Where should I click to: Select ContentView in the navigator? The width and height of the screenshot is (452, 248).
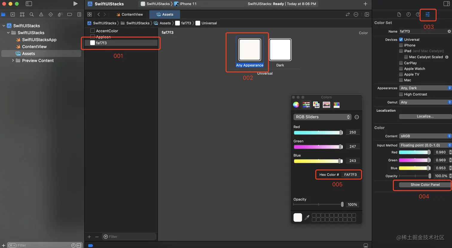pyautogui.click(x=34, y=47)
